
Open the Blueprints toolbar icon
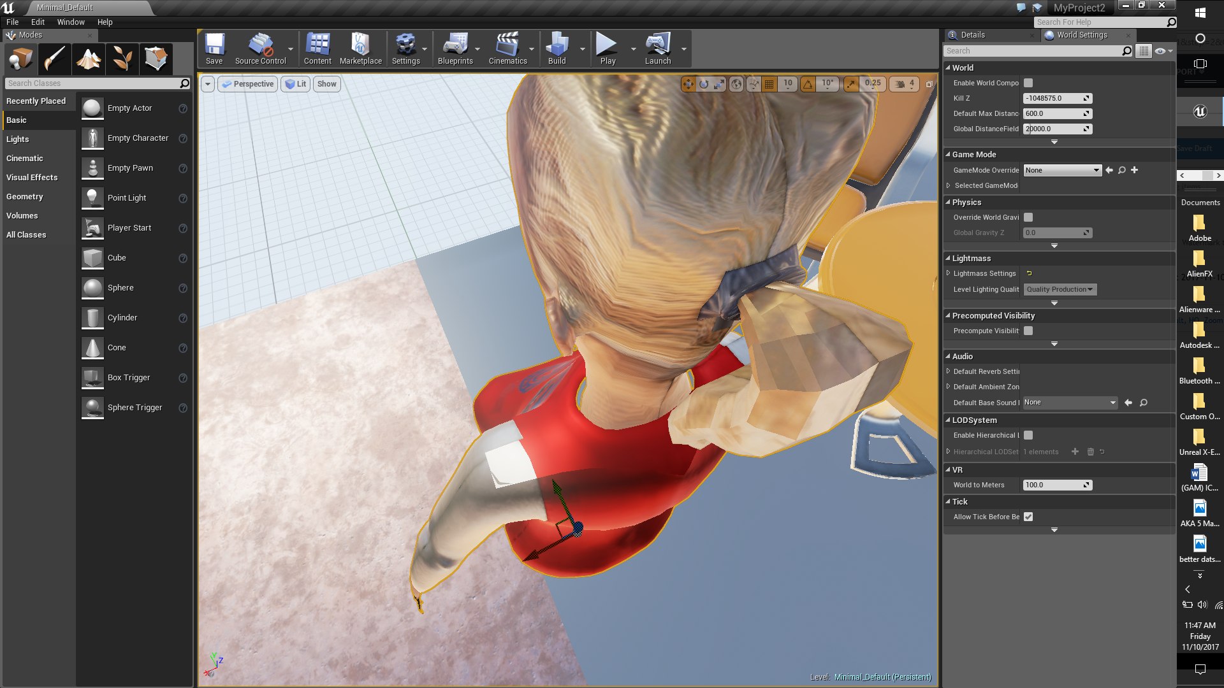click(455, 49)
